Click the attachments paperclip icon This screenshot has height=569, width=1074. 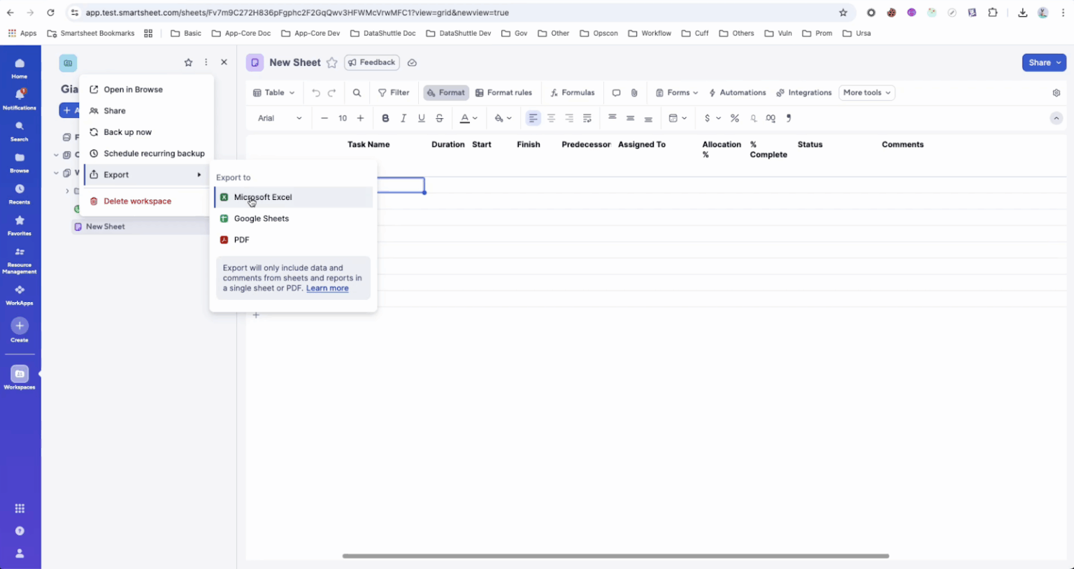[634, 92]
